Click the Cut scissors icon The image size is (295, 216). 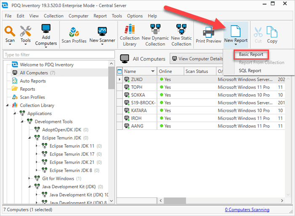258,32
